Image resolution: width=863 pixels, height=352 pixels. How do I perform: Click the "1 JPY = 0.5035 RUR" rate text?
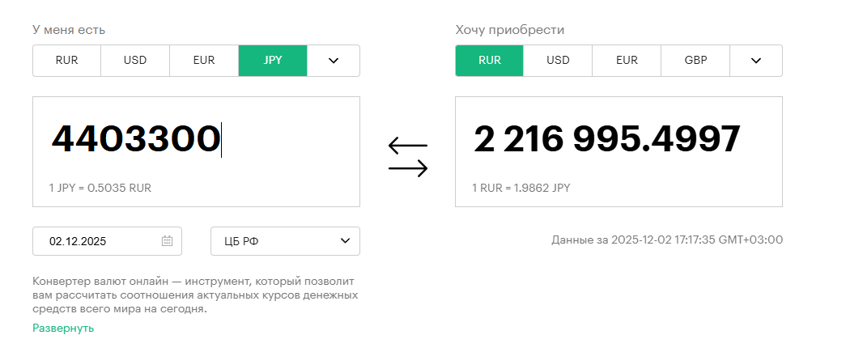[x=100, y=188]
